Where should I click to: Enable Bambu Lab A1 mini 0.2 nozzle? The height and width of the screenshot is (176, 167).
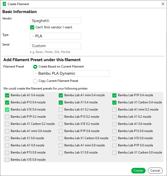(x=114, y=110)
